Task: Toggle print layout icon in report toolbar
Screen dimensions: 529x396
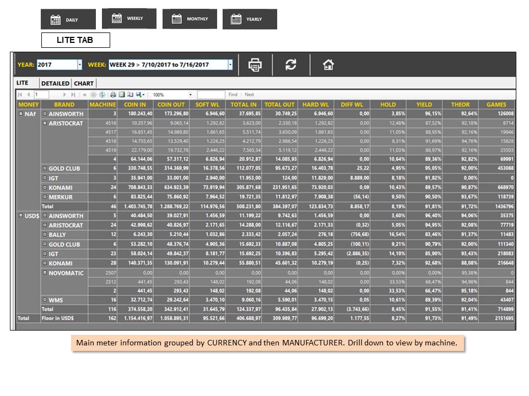Action: tap(122, 95)
